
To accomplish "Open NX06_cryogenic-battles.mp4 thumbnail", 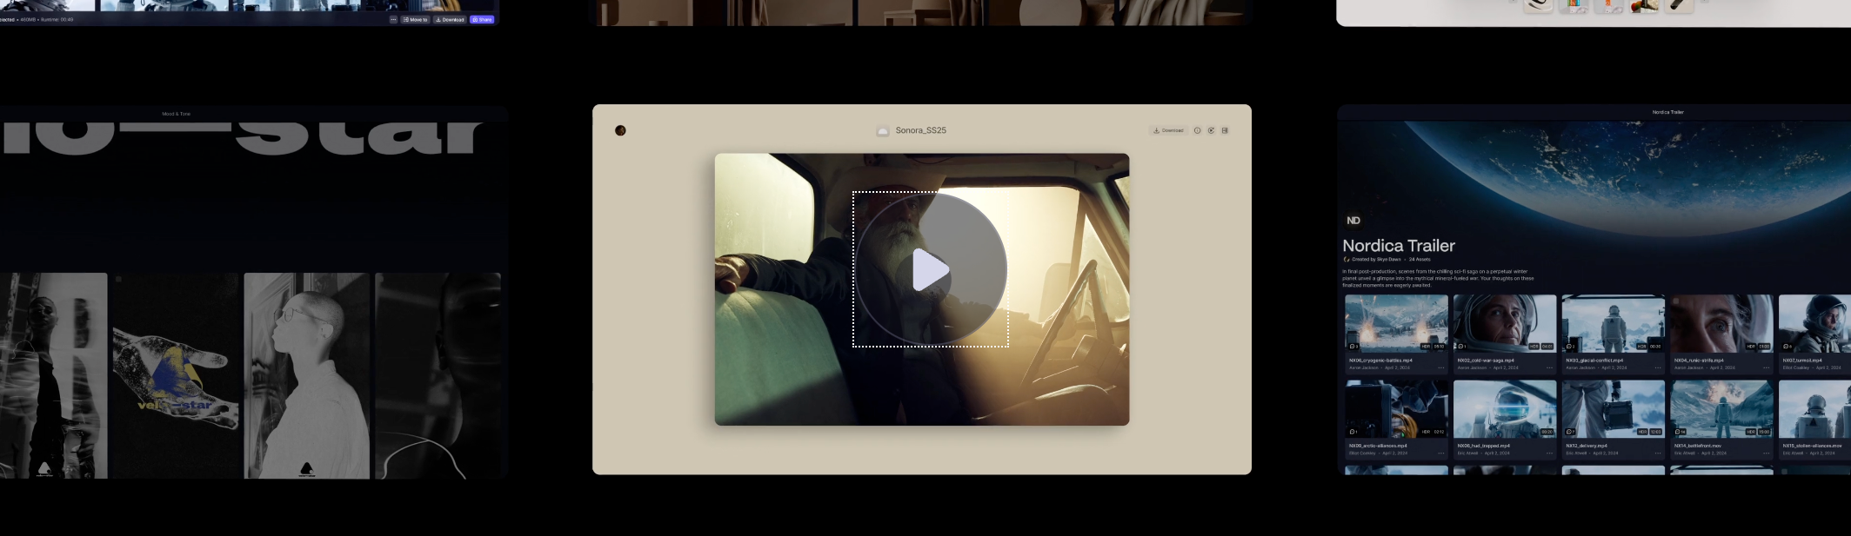I will (x=1396, y=322).
